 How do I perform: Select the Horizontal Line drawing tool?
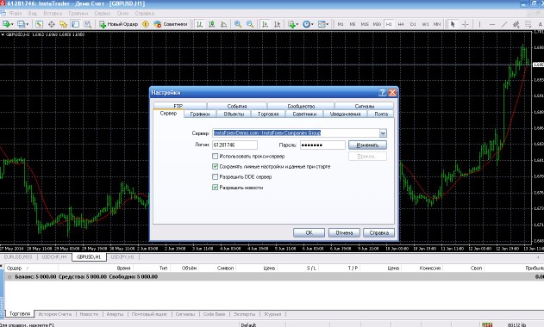492,24
